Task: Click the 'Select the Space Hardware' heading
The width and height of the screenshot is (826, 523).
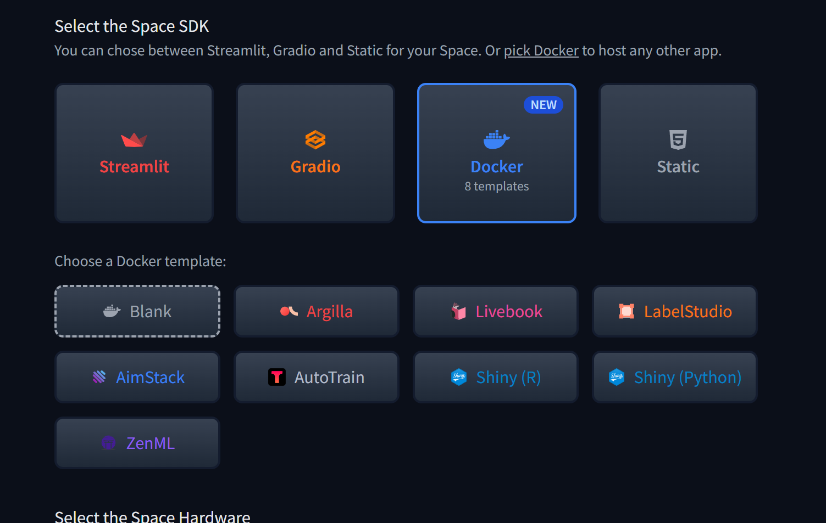Action: [152, 516]
